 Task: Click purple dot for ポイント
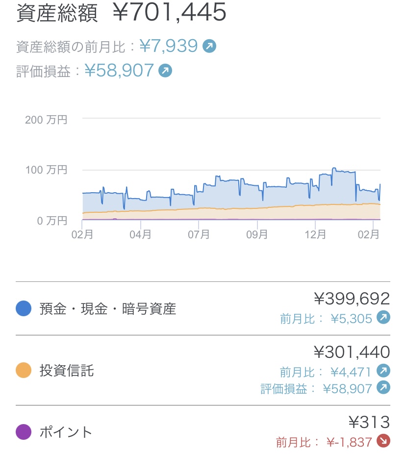point(24,432)
